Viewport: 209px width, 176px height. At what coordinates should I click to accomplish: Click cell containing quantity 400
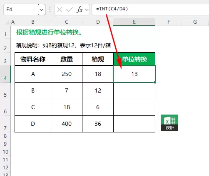[x=67, y=124]
